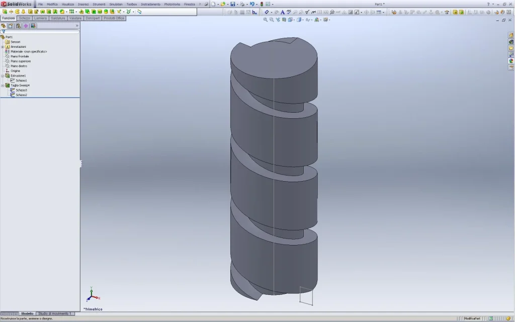Click the Note text A icon
The width and height of the screenshot is (515, 322).
click(283, 12)
